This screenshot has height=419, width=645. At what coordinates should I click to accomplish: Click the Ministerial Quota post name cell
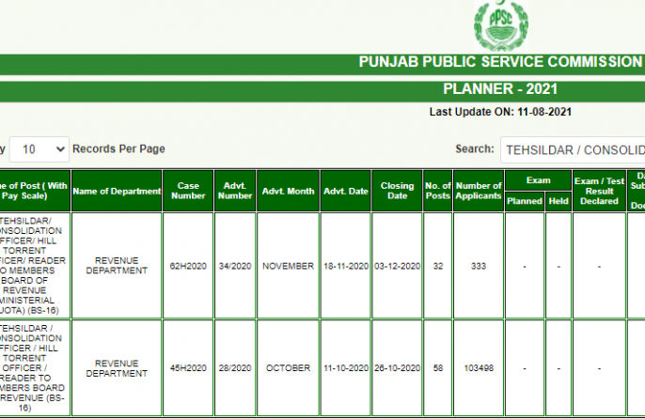click(35, 266)
